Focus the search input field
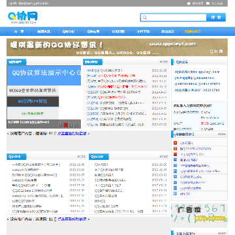 tap(174, 18)
